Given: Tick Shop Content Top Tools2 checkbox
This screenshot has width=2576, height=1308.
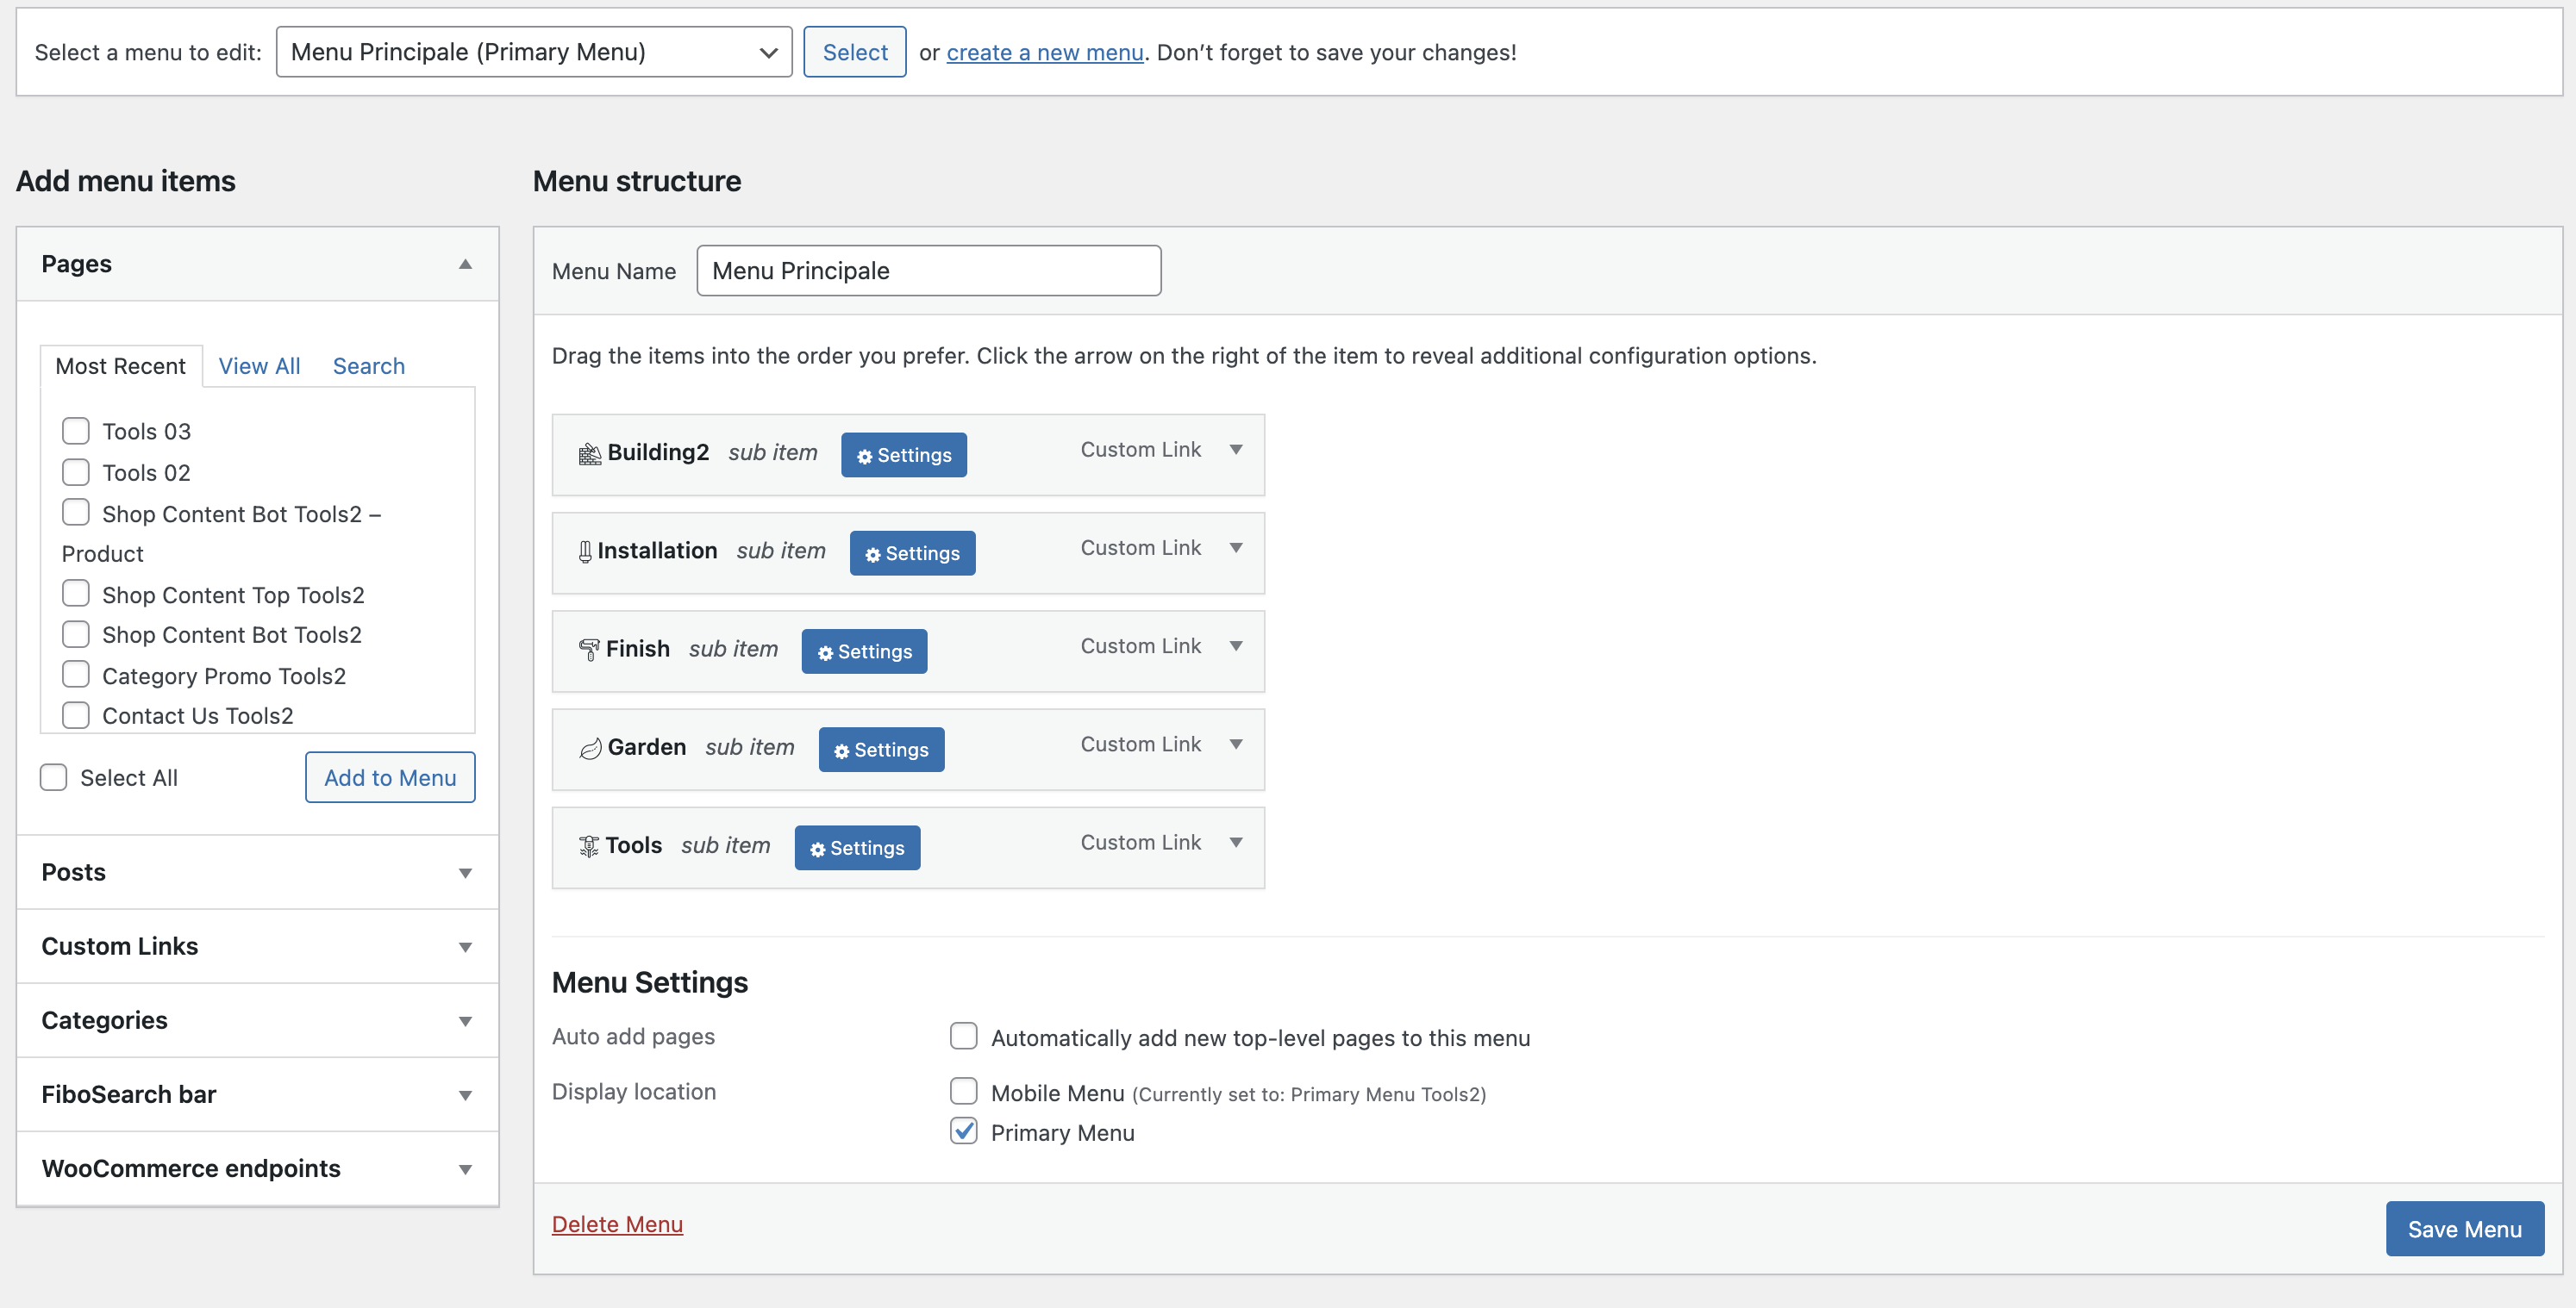Looking at the screenshot, I should (x=76, y=594).
